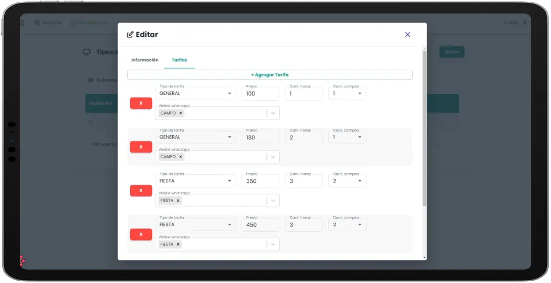Select the Tarifas tab

click(x=179, y=60)
